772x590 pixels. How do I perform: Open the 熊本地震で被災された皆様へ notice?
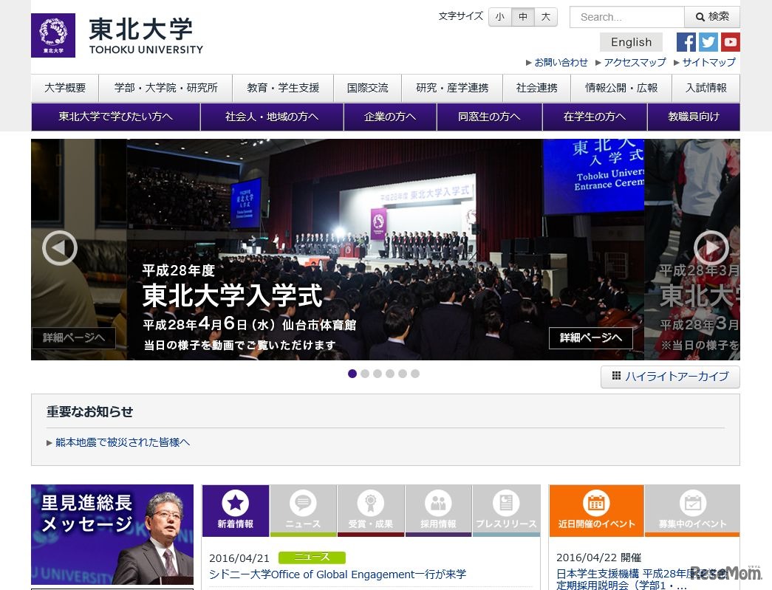pos(123,442)
